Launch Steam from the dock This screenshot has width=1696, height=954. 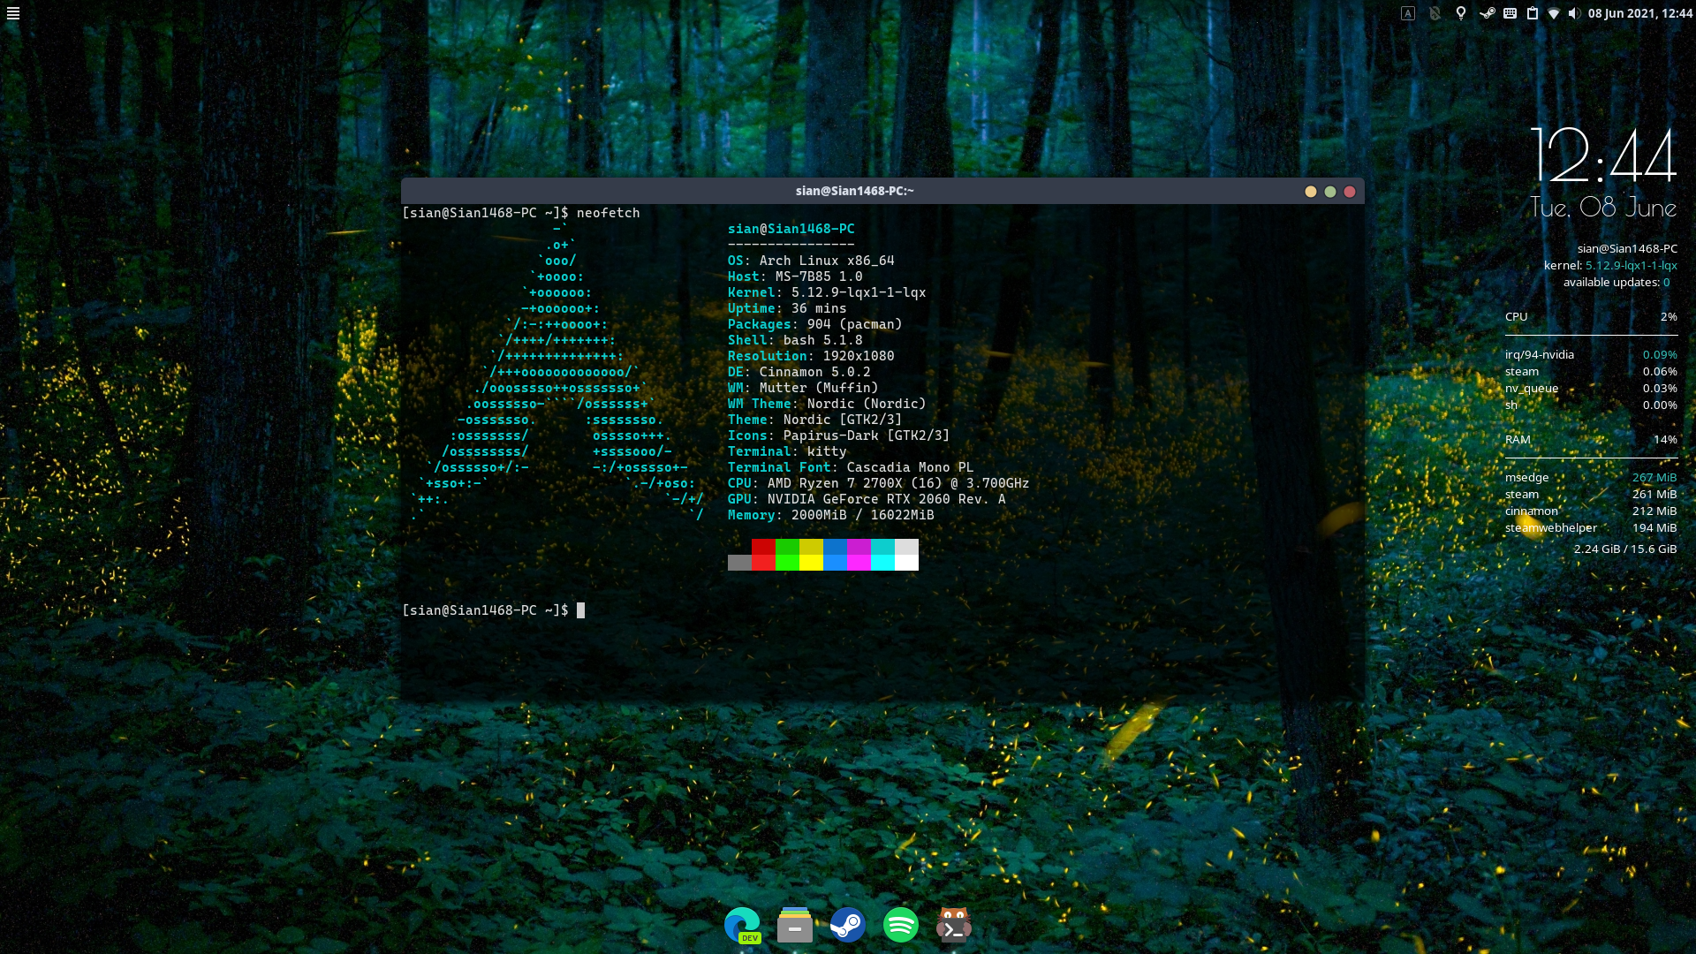point(848,925)
